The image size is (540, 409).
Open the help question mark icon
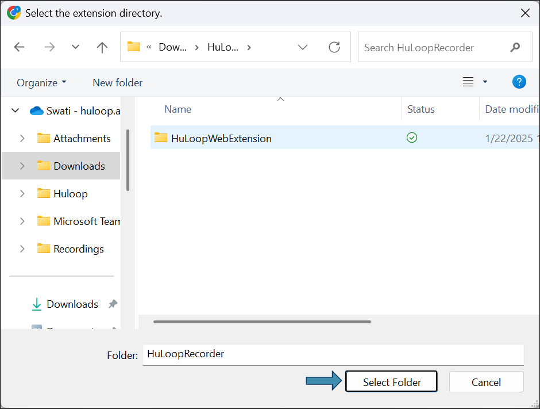[519, 82]
